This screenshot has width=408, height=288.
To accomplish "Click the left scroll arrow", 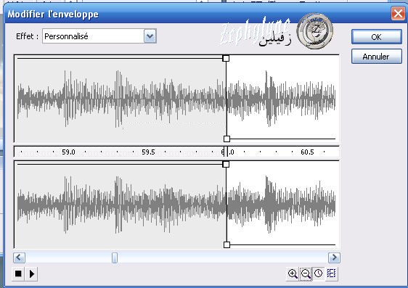I will [x=20, y=258].
